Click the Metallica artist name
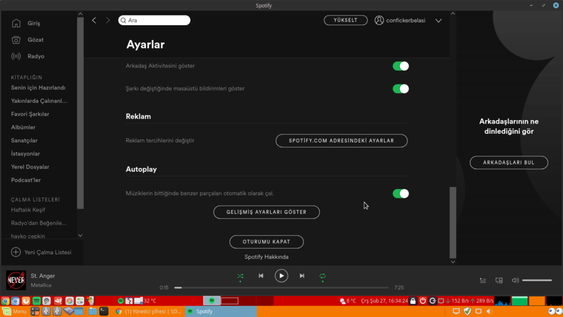 click(x=41, y=285)
